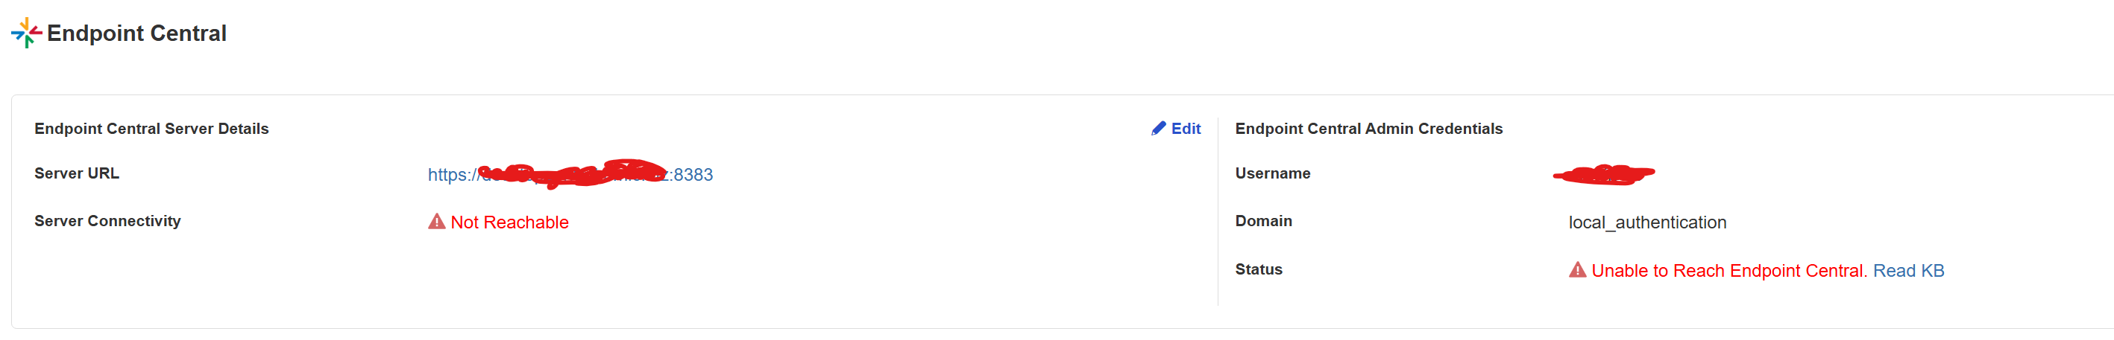The height and width of the screenshot is (340, 2114).
Task: Select the local_authentication domain value
Action: point(1647,222)
